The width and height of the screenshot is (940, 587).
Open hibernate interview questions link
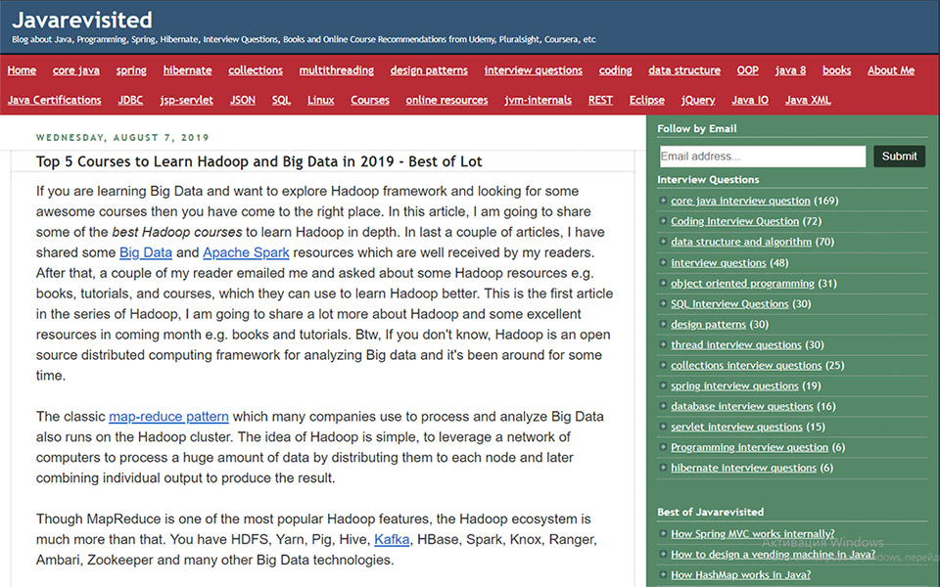tap(743, 468)
